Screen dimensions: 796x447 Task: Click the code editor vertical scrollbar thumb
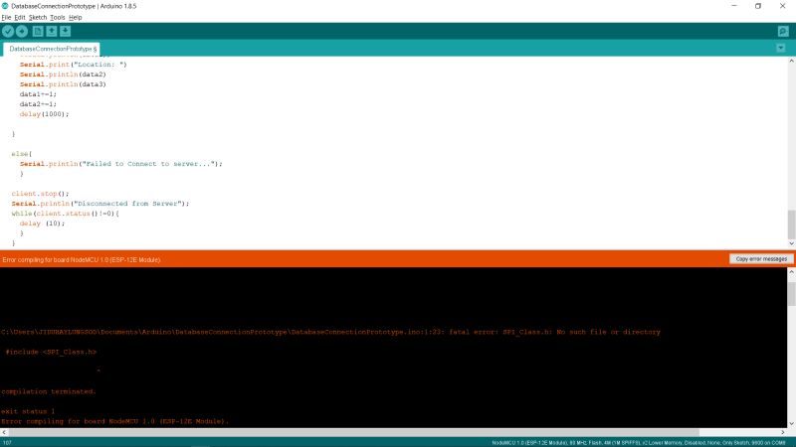(791, 224)
